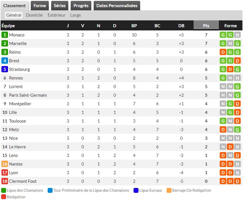
Task: Click the green Ligue des Champions legend swatch
Action: [x=3, y=190]
